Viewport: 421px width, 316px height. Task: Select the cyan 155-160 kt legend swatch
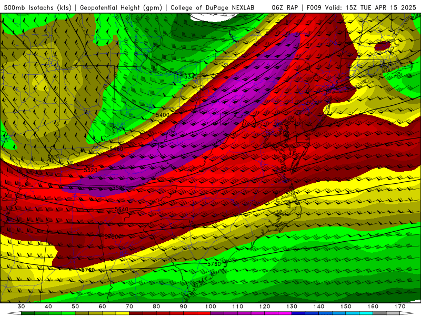(x=366, y=313)
